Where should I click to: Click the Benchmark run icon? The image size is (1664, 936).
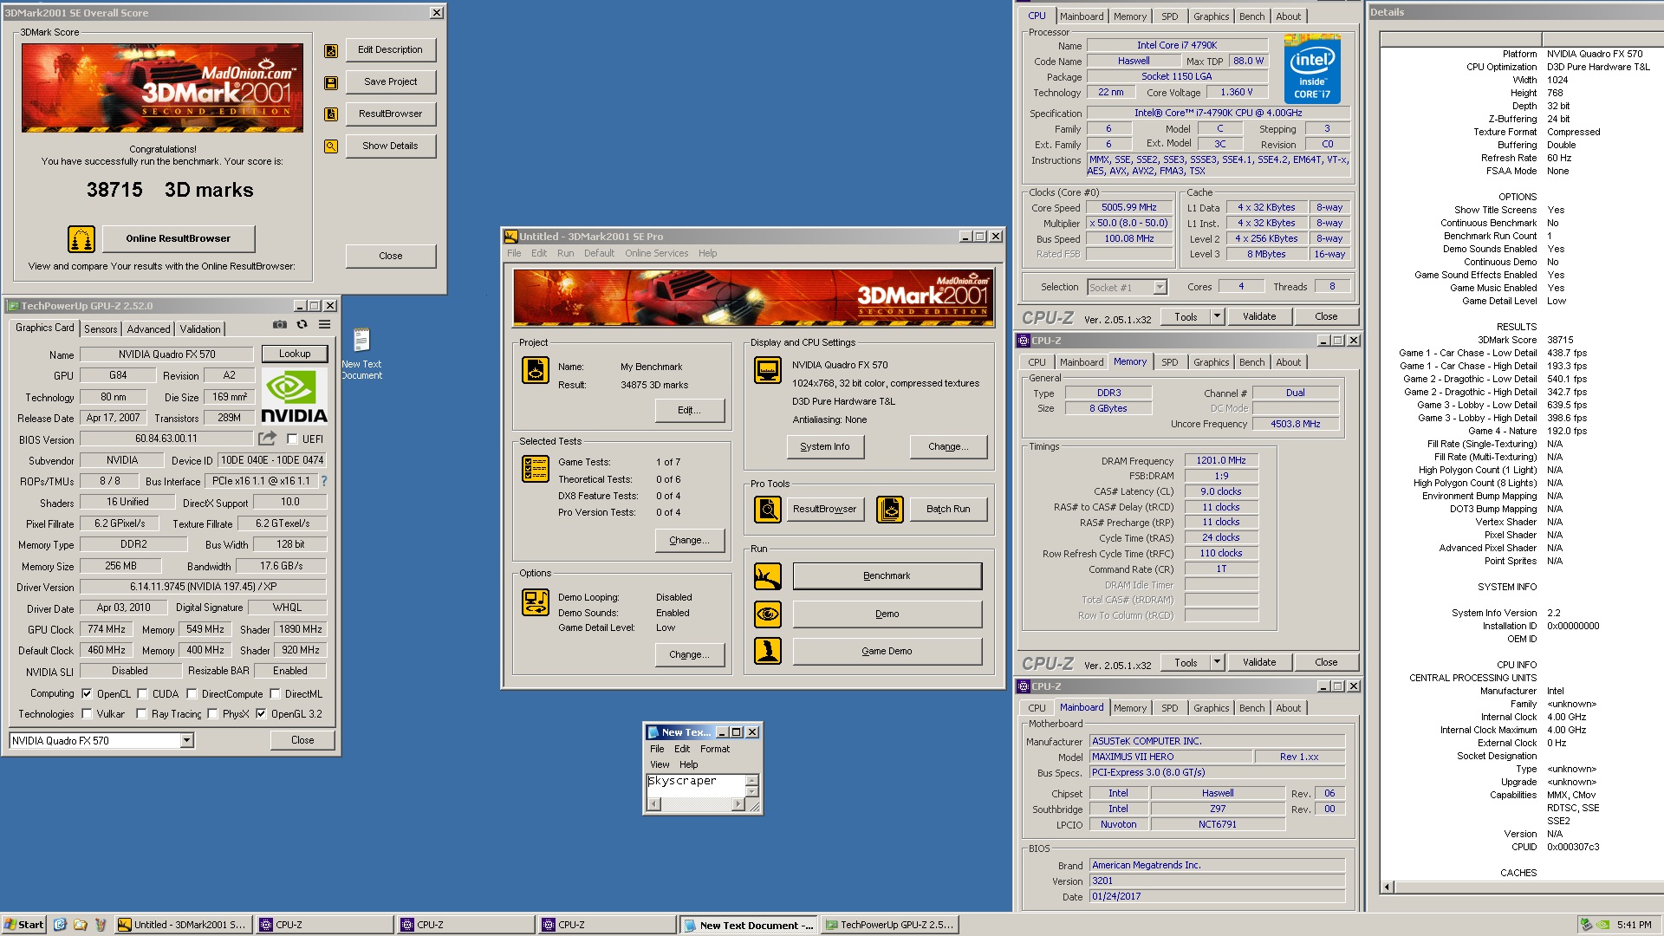pos(768,576)
